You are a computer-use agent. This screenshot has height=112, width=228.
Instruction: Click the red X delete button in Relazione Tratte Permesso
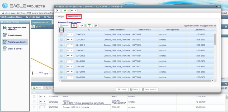(74, 25)
